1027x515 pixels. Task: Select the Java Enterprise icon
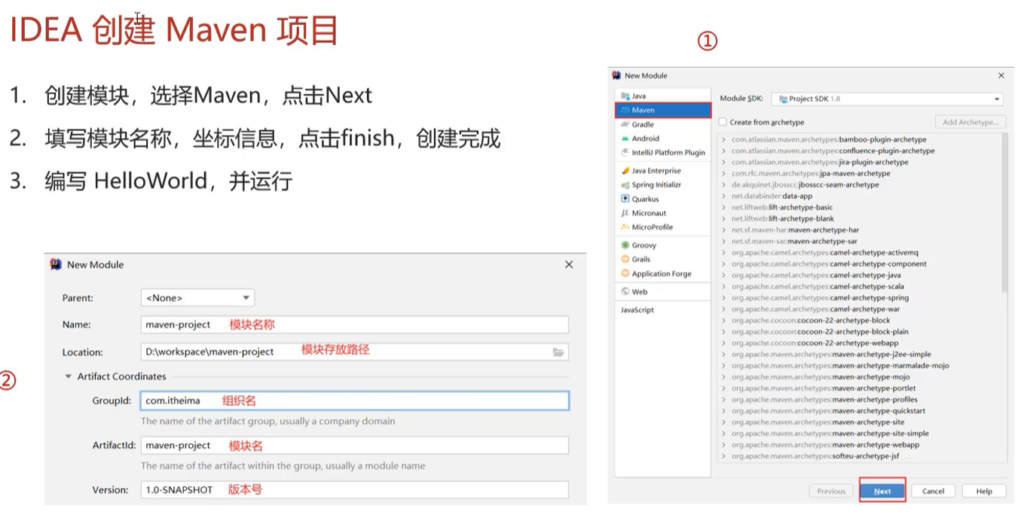click(x=625, y=171)
